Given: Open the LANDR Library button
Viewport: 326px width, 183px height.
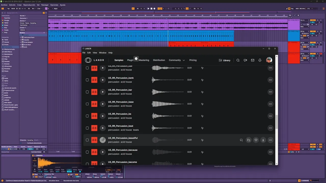Looking at the screenshot, I should click(224, 60).
